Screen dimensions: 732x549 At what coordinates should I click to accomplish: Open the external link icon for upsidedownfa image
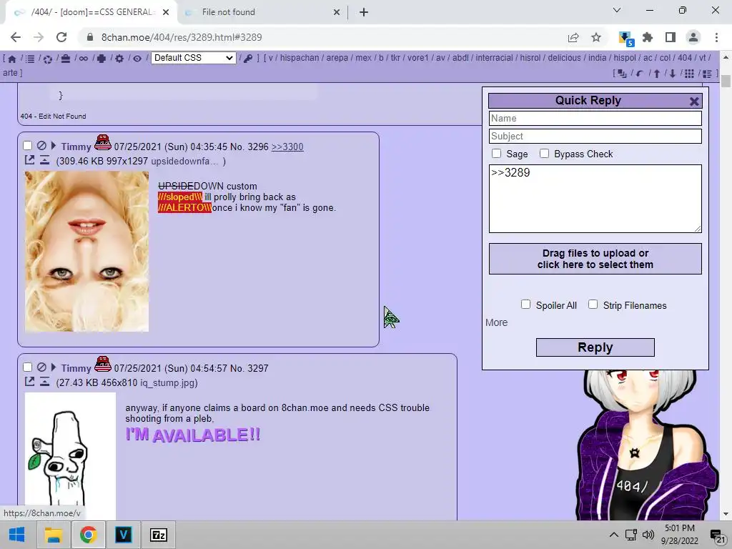(29, 160)
